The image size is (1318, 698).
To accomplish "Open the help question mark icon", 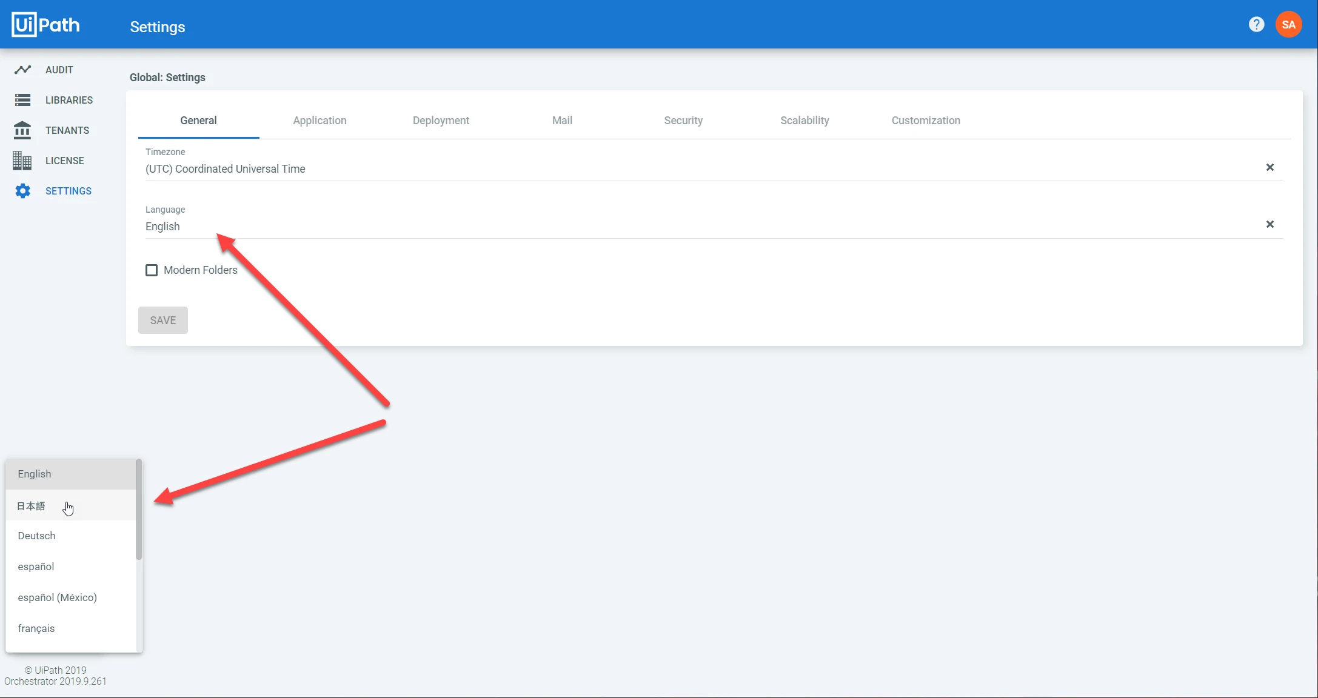I will pyautogui.click(x=1257, y=24).
